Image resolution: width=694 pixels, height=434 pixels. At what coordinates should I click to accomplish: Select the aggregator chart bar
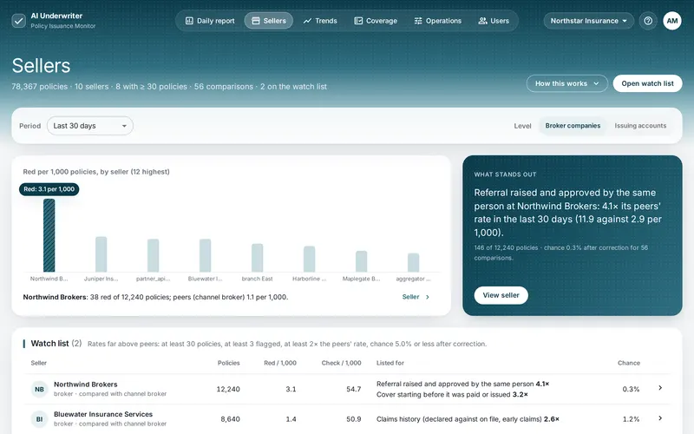coord(414,263)
